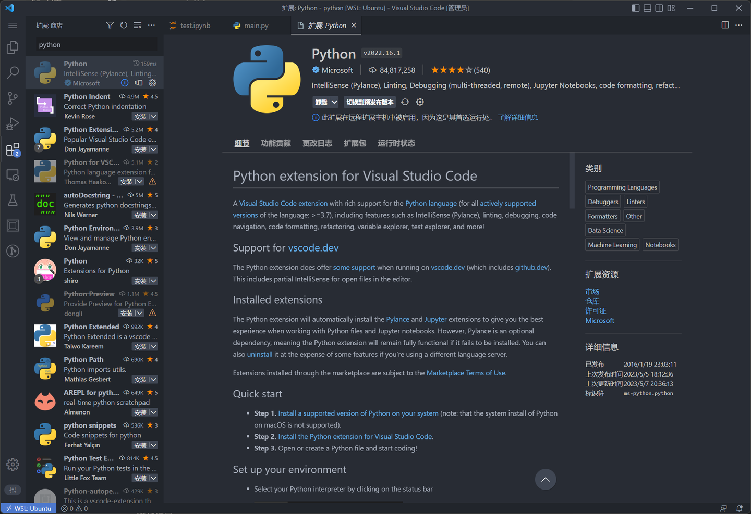Select the Machine Learning category filter
This screenshot has height=514, width=751.
(x=612, y=244)
